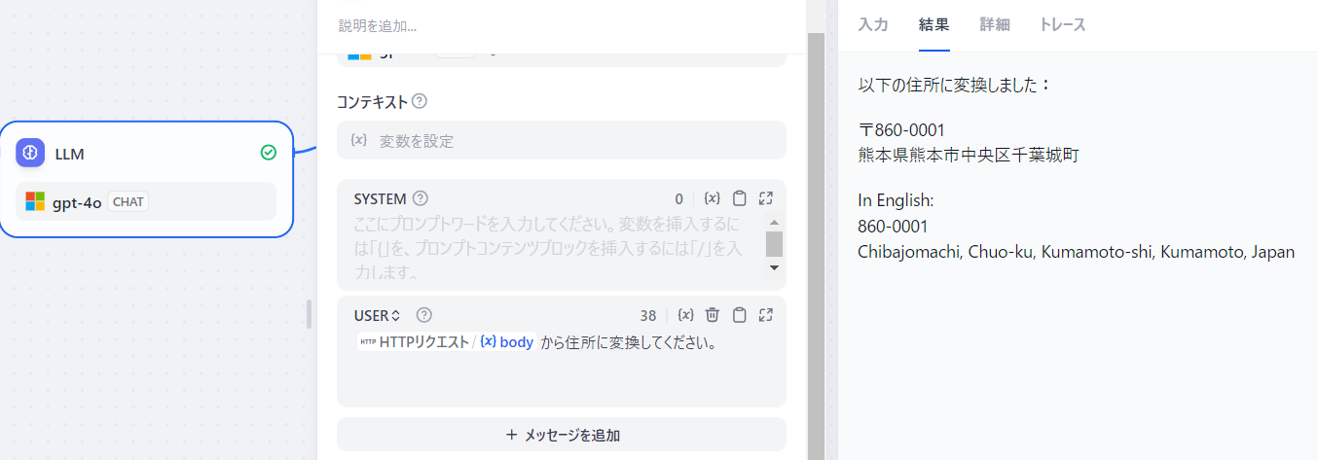The height and width of the screenshot is (460, 1318).
Task: Click the メッセージを追加 button
Action: point(562,435)
